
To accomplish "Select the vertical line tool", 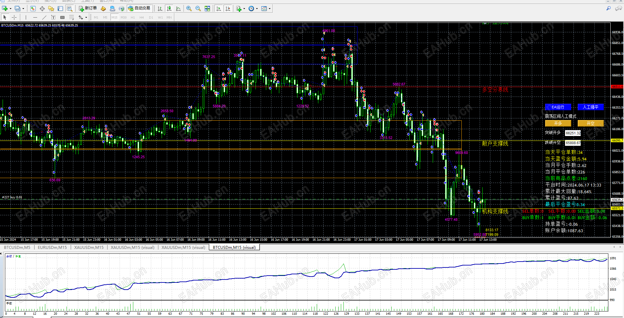I will tap(26, 17).
